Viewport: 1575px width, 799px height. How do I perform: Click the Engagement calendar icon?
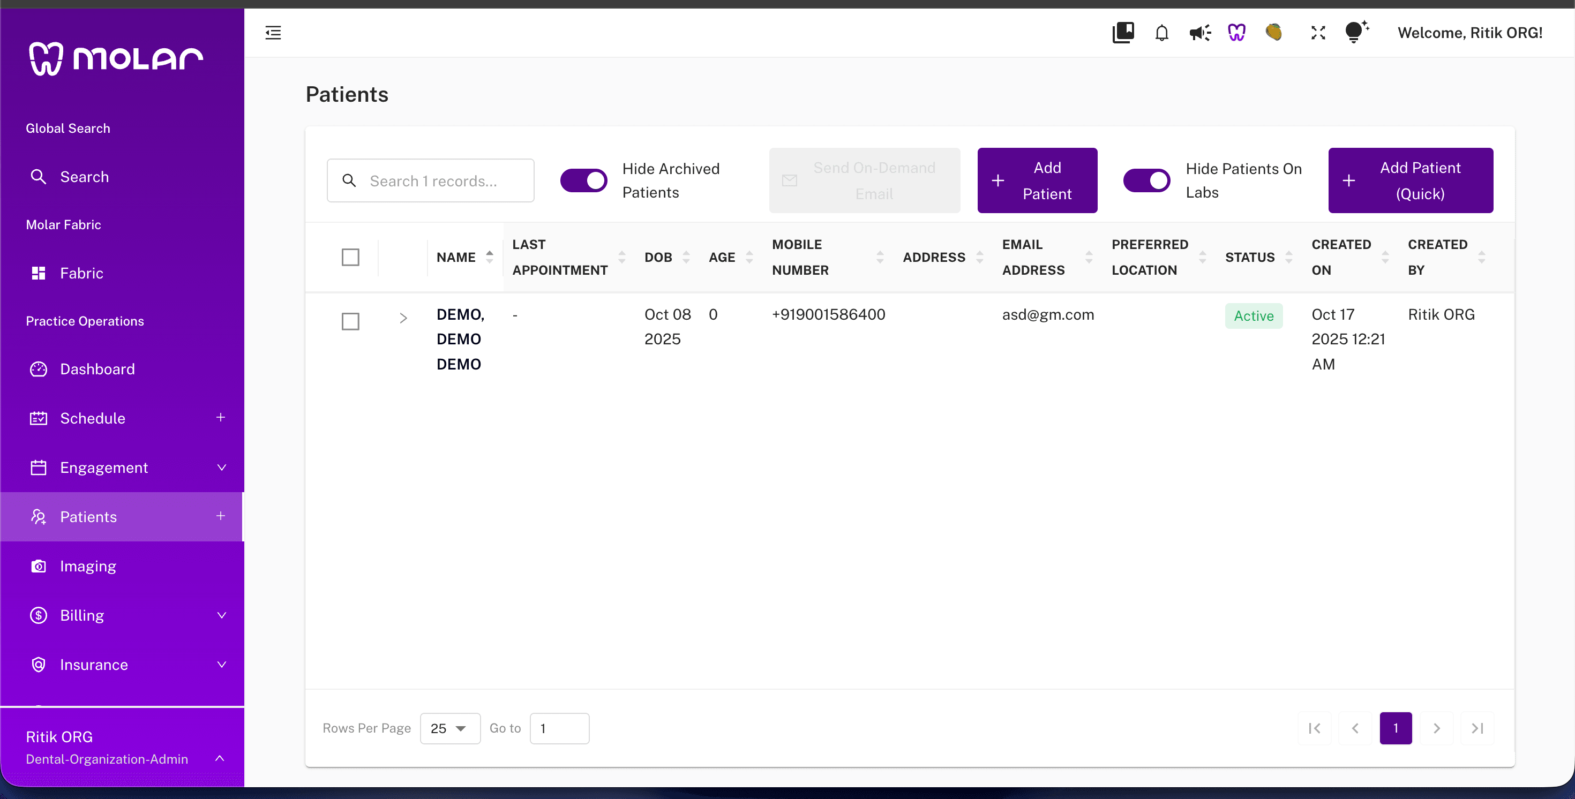[39, 468]
